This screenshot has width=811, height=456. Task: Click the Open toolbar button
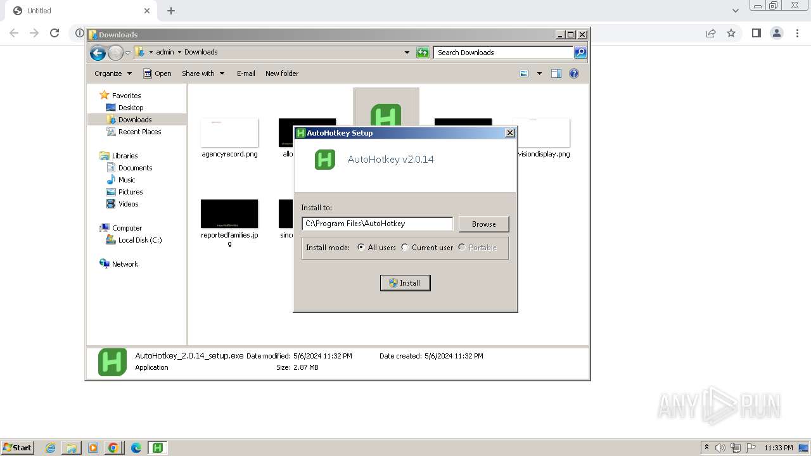(157, 73)
